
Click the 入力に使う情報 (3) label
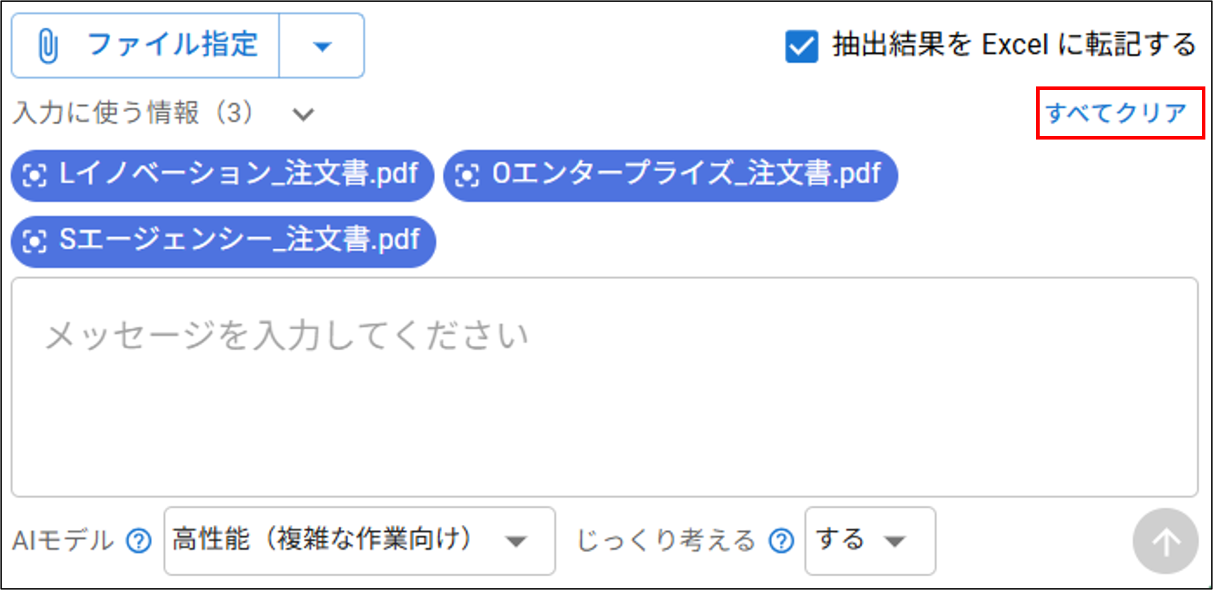[x=132, y=113]
